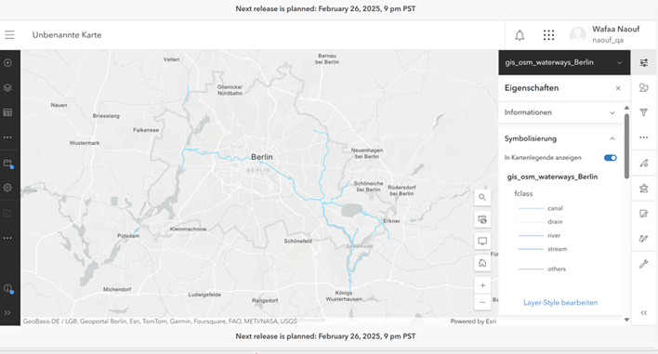The image size is (658, 354).
Task: Click the panel scrollbar down arrow
Action: coord(626,320)
